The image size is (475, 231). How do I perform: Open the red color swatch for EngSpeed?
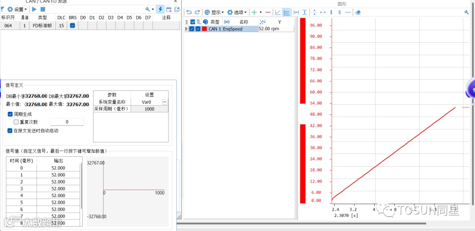[205, 29]
